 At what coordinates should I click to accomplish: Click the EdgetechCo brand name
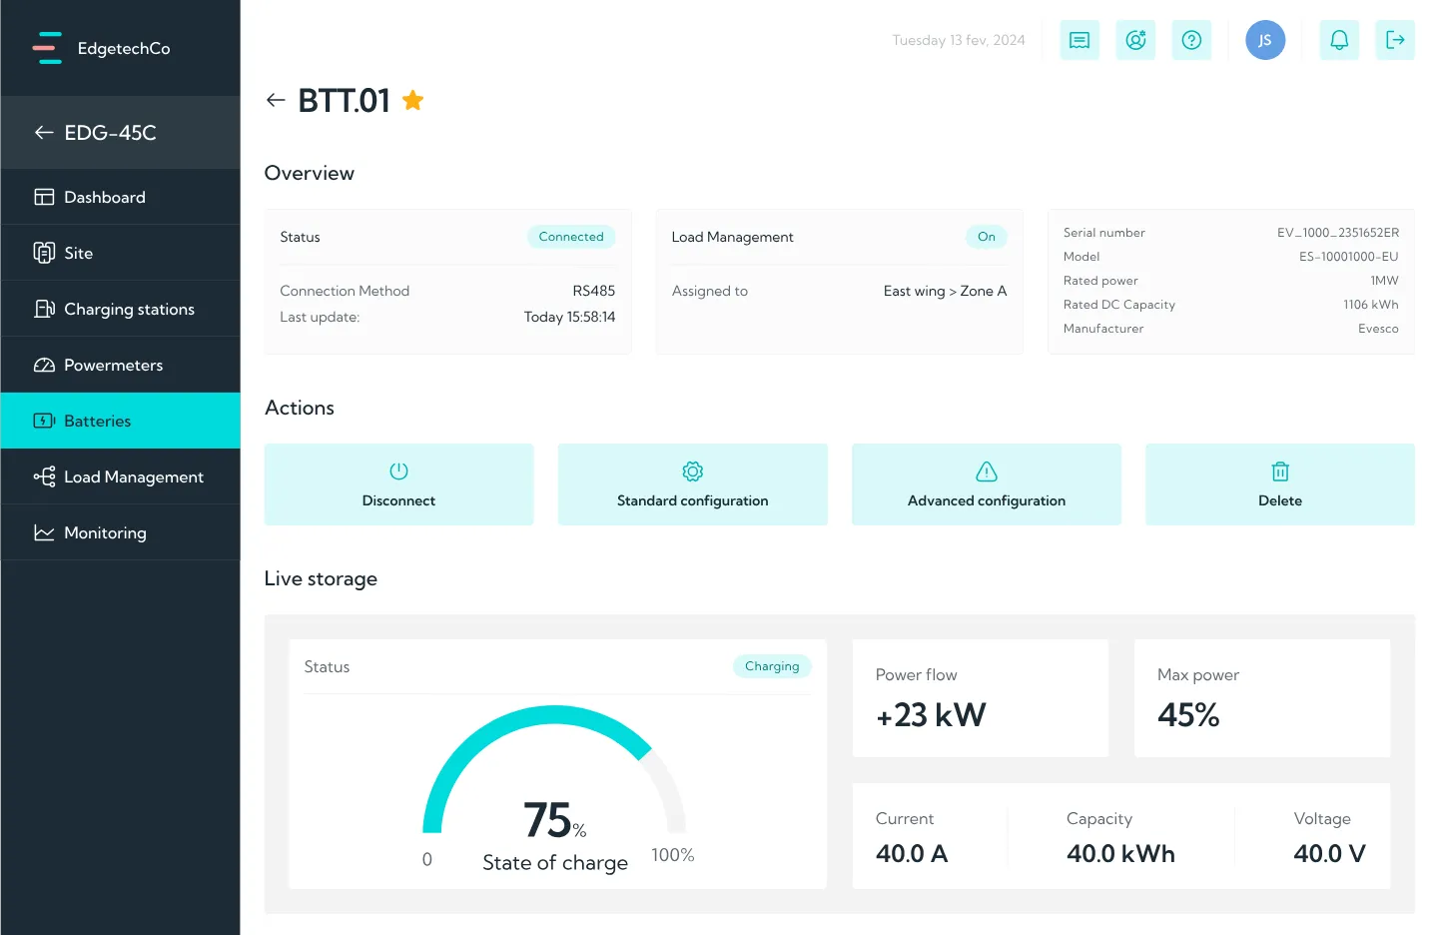pyautogui.click(x=124, y=48)
